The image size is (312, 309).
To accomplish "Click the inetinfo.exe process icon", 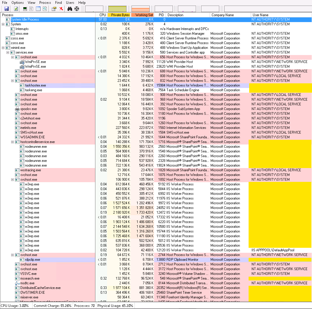I will (x=17, y=128).
